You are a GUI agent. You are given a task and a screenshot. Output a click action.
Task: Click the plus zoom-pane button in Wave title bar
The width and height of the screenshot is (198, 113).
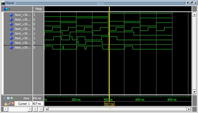pos(187,3)
